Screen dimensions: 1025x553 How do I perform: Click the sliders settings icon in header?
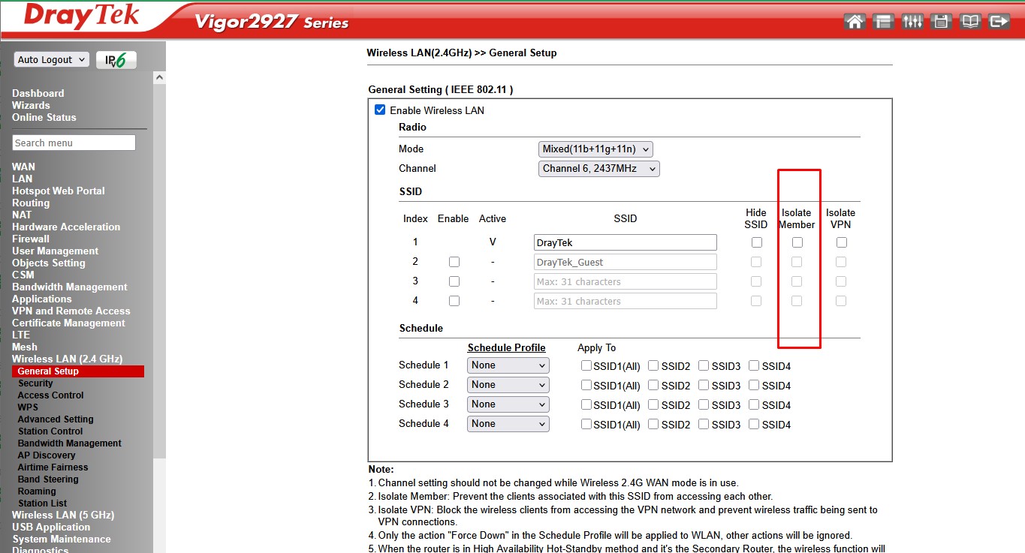tap(912, 21)
